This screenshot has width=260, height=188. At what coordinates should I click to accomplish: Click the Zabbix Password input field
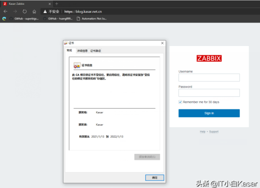pyautogui.click(x=209, y=93)
